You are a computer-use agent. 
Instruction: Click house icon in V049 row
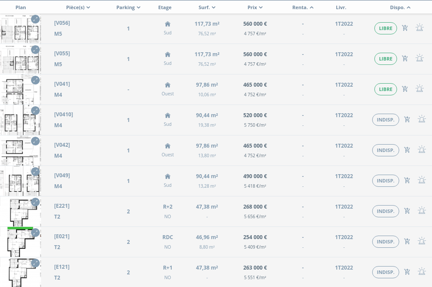(x=167, y=176)
